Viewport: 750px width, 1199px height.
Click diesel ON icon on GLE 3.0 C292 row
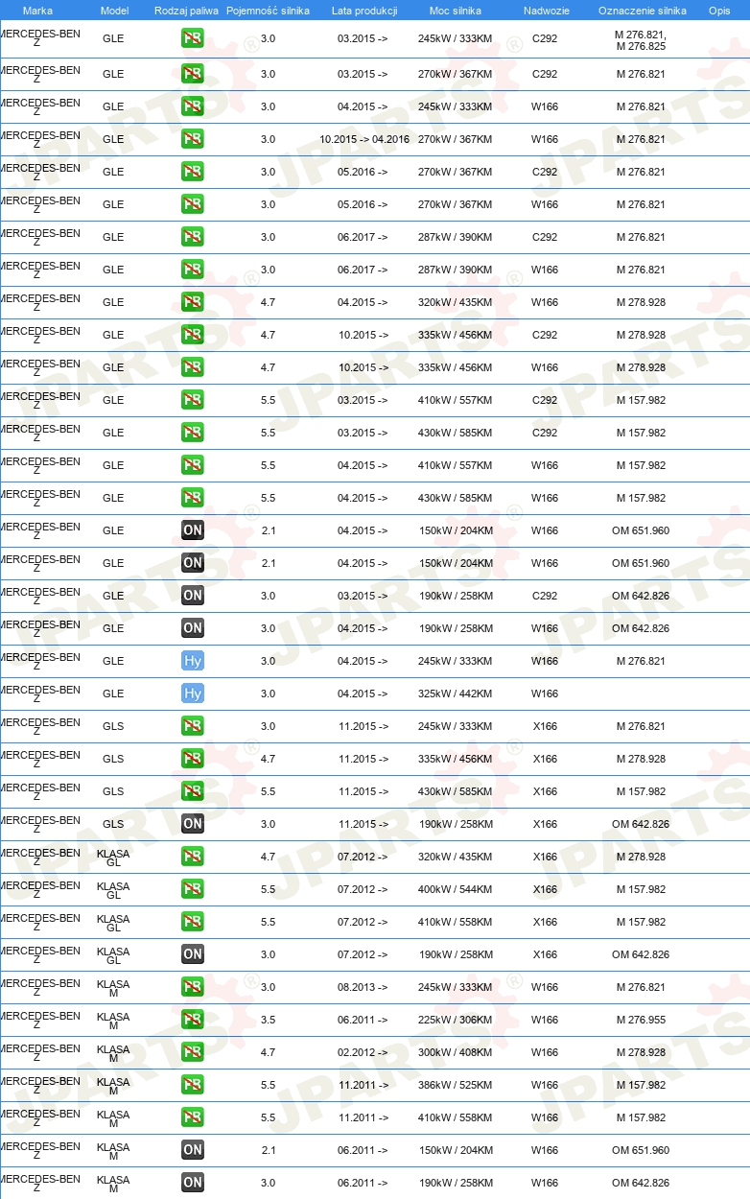click(193, 596)
